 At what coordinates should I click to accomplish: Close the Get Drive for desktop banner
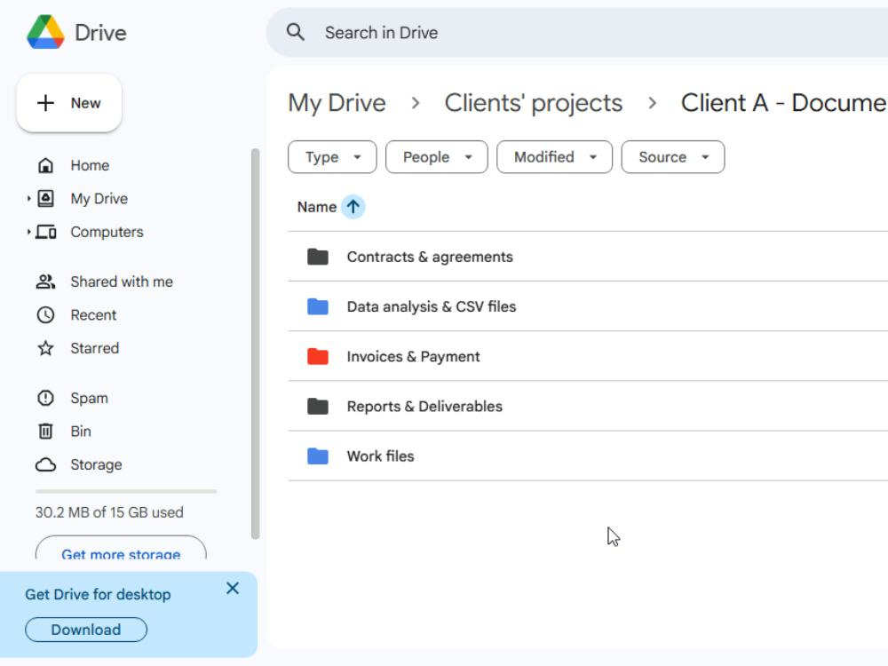coord(232,589)
